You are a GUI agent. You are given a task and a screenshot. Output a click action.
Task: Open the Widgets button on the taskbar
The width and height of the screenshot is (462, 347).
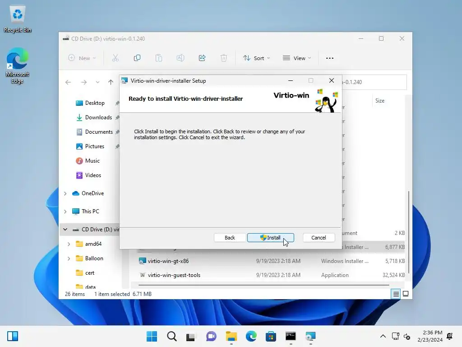tap(13, 336)
